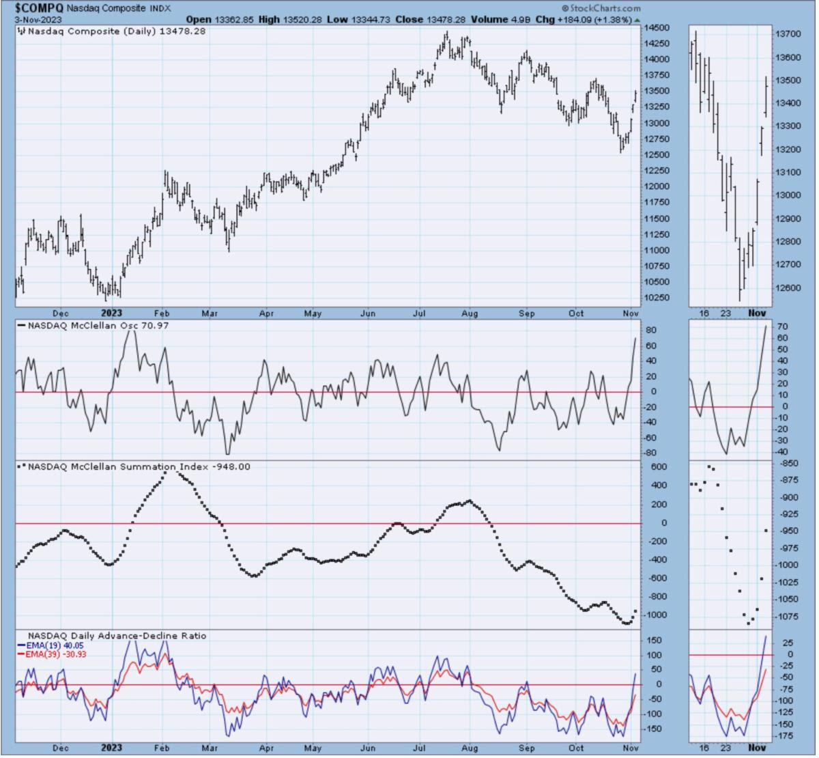Click the 11000 price axis label
The width and height of the screenshot is (819, 758).
658,250
